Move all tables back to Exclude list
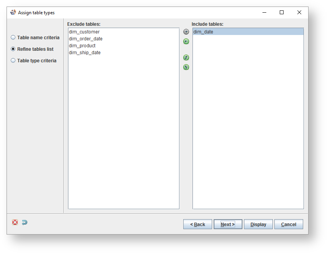327x253 pixels. (x=186, y=67)
